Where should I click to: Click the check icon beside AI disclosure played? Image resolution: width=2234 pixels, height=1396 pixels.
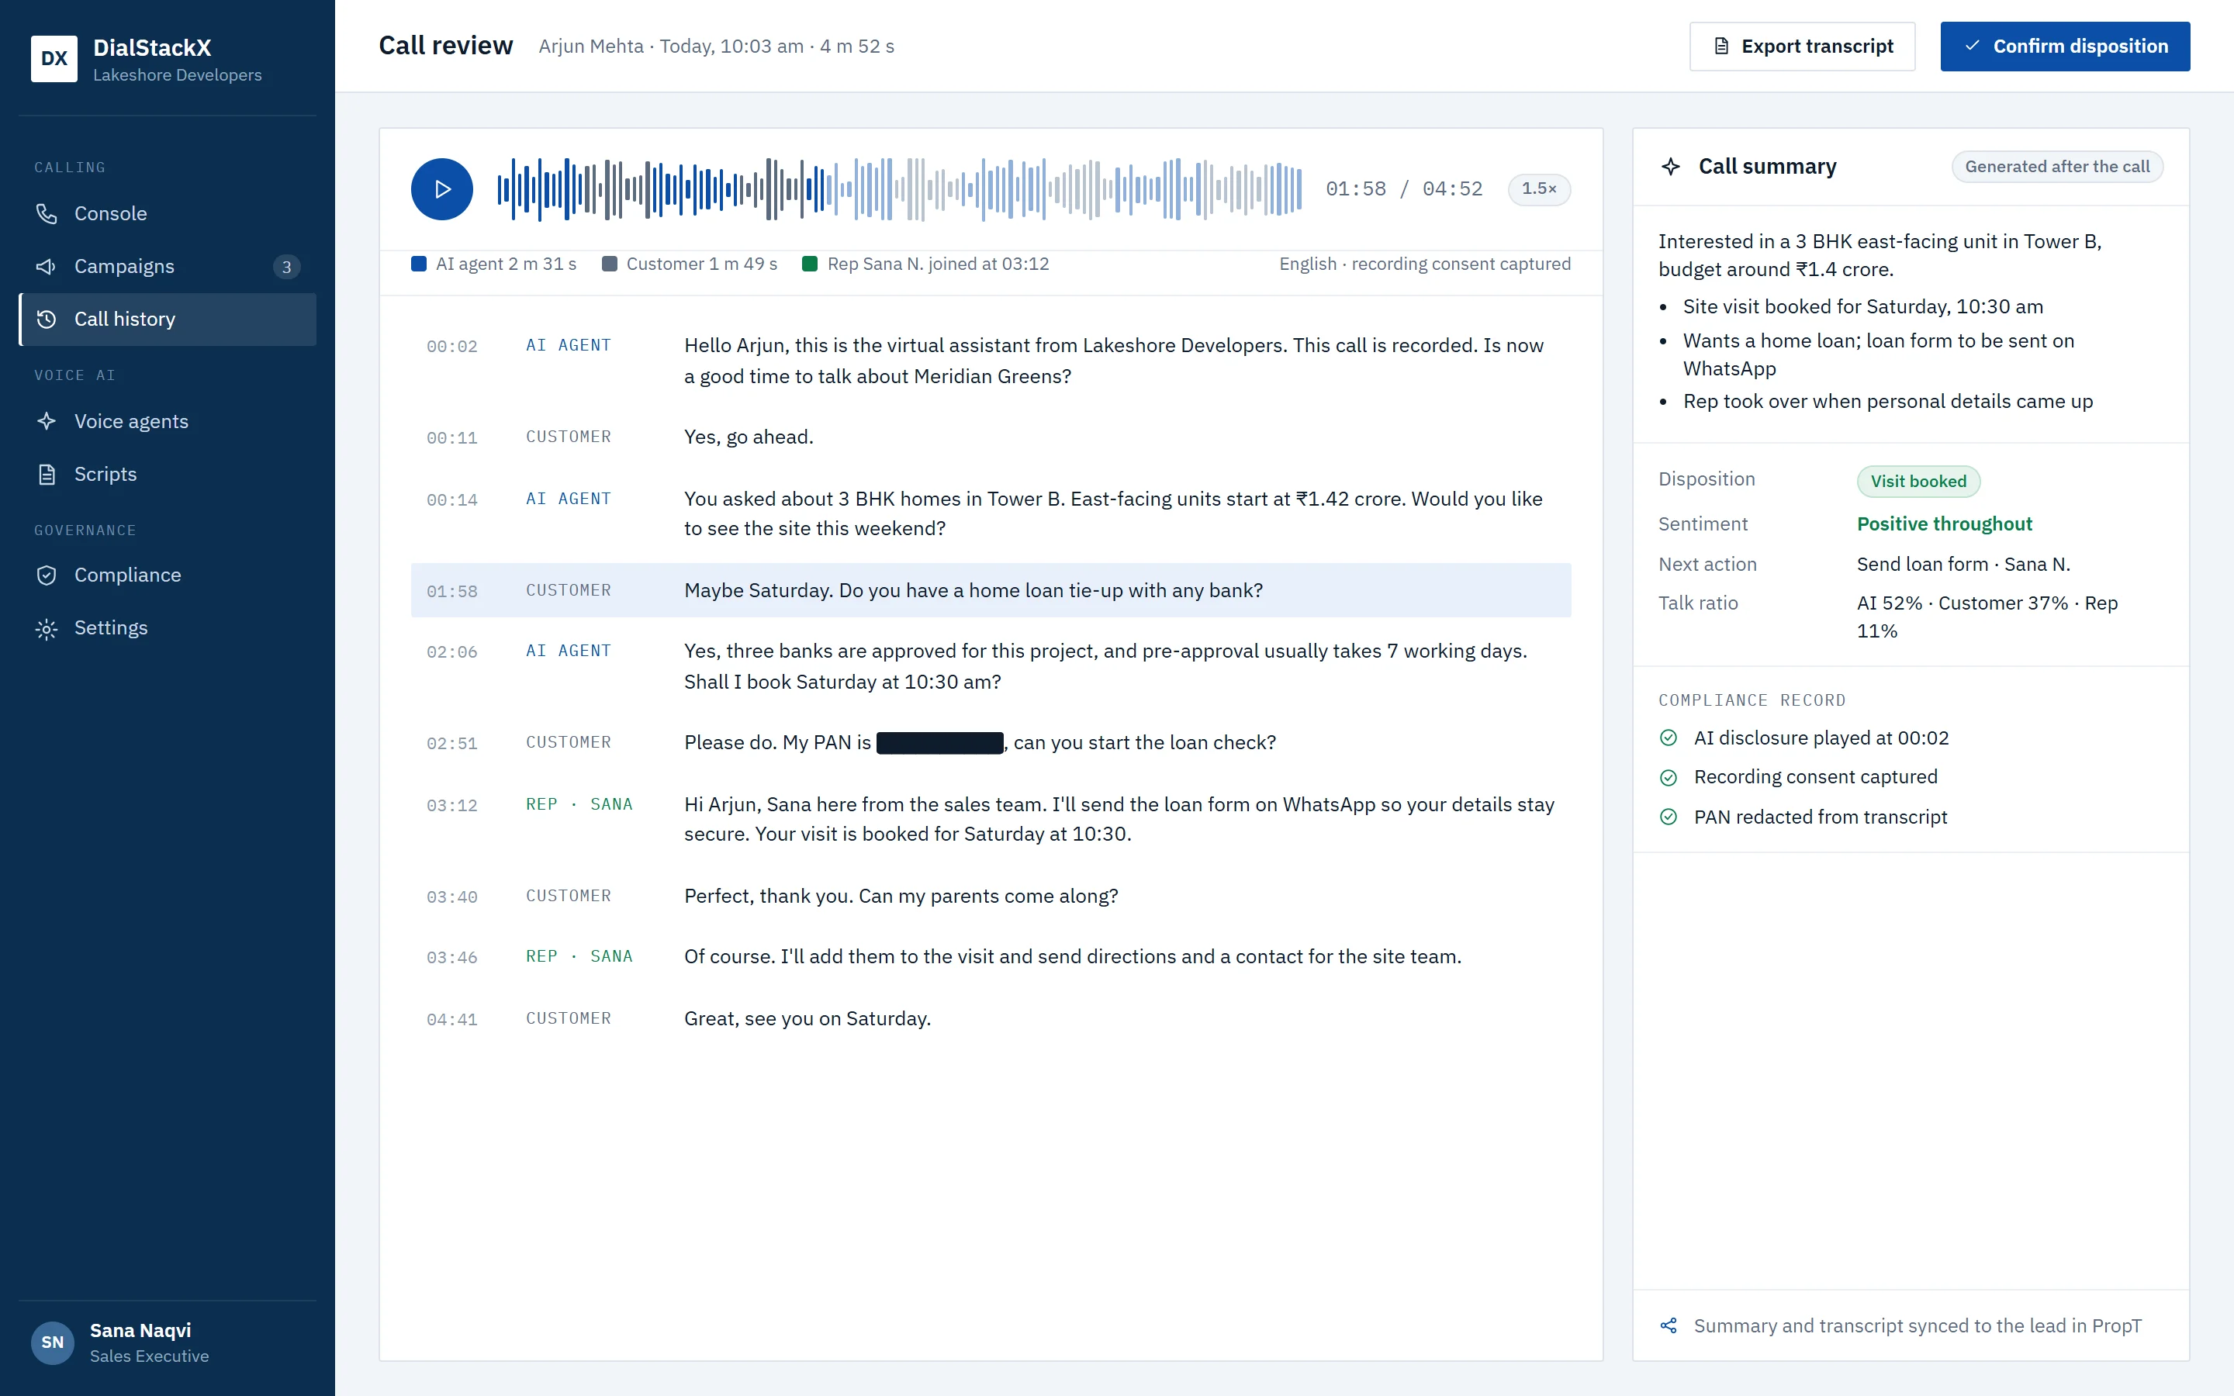pyautogui.click(x=1668, y=738)
